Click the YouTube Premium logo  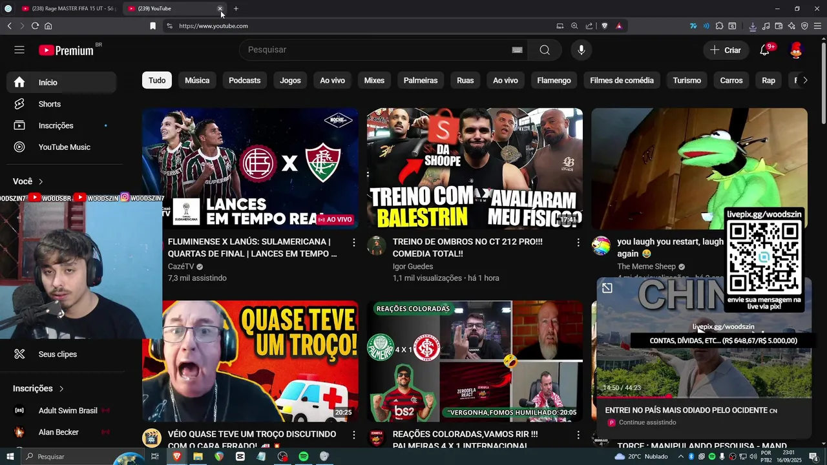tap(66, 50)
